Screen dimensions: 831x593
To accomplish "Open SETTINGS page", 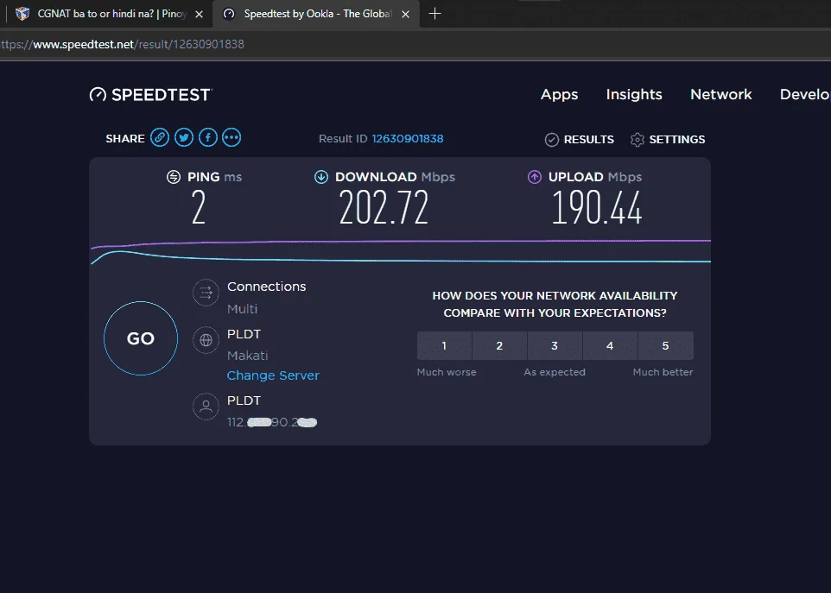I will pos(668,139).
